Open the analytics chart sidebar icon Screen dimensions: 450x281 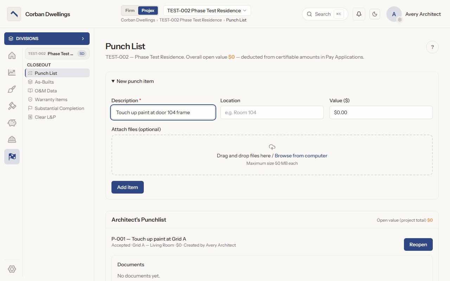12,72
